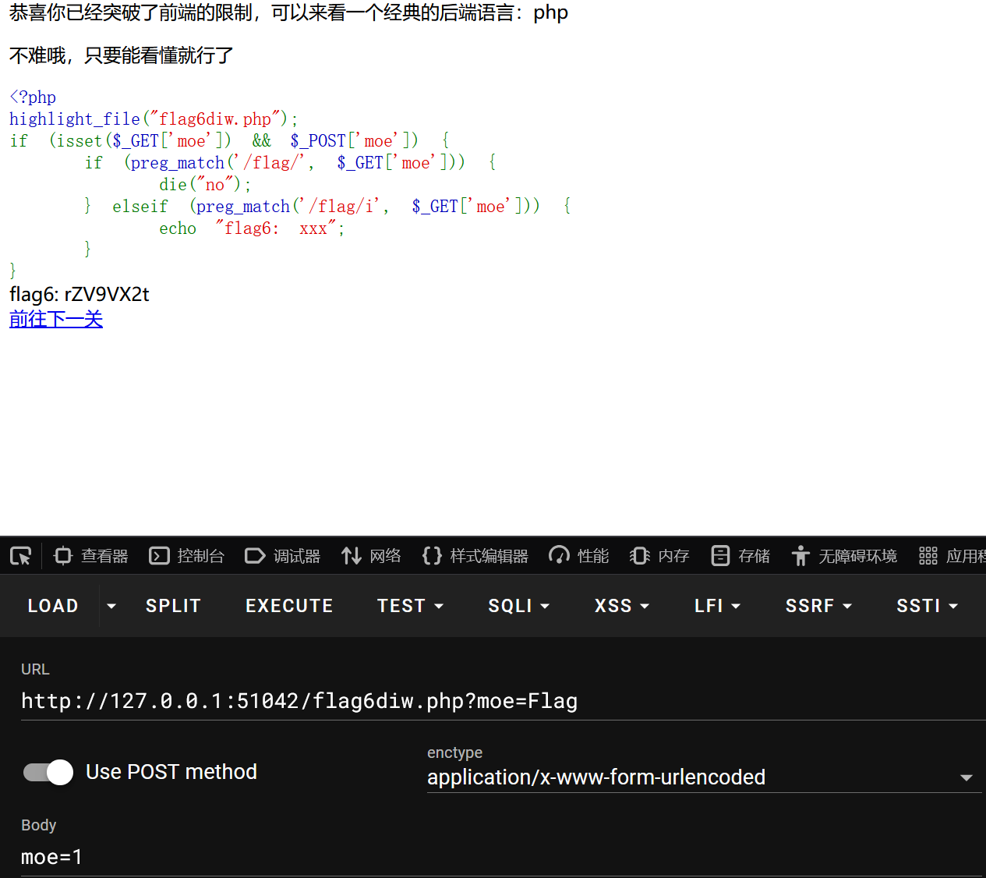Open the enctype dropdown
986x878 pixels.
click(x=968, y=777)
